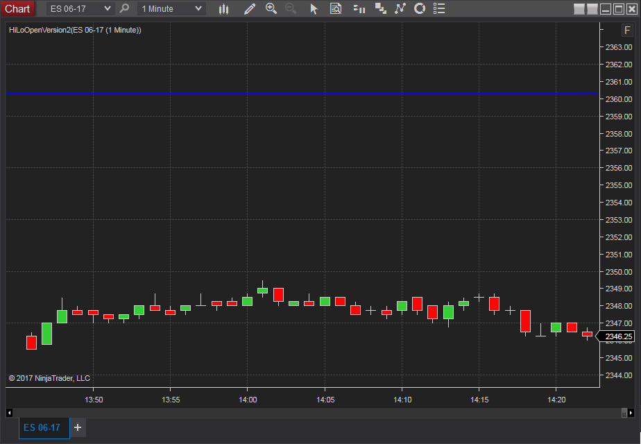Click the 2344.00 price axis label
641x444 pixels.
619,375
